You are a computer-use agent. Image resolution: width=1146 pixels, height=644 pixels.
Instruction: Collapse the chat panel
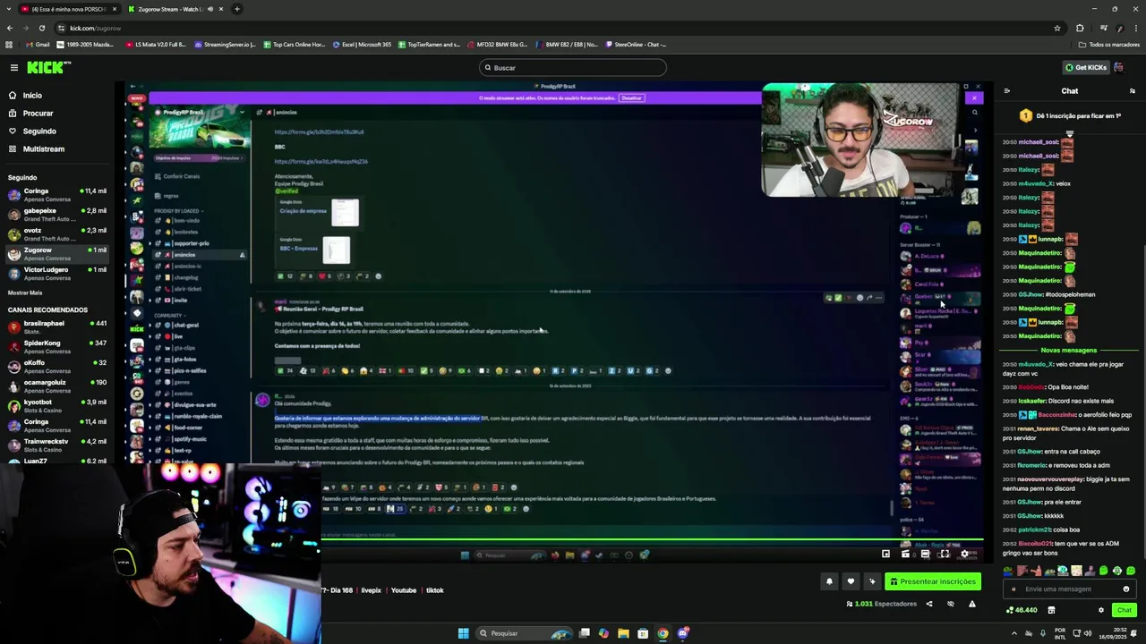click(1007, 91)
